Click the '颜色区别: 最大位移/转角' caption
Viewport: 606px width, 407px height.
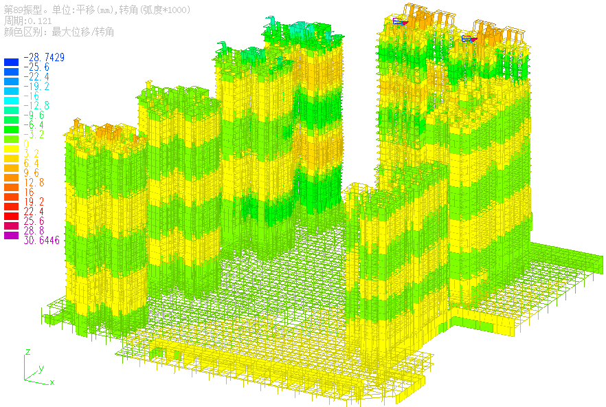point(59,32)
